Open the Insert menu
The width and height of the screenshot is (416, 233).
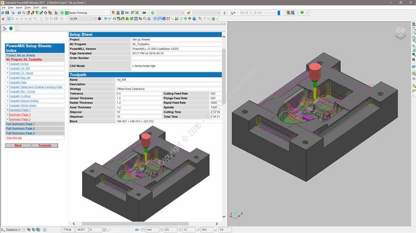pos(19,7)
